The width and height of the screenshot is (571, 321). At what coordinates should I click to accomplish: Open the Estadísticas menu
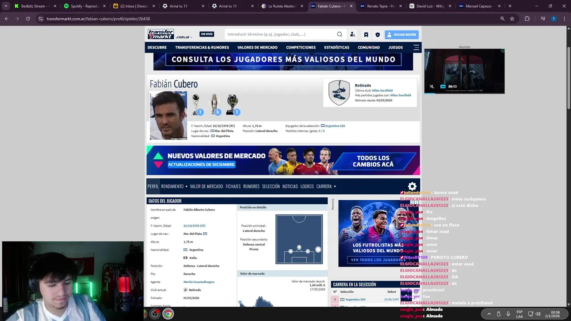point(337,47)
